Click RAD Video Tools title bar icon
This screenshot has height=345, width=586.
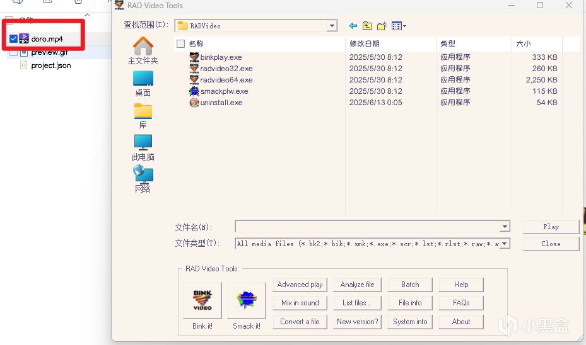coord(119,5)
